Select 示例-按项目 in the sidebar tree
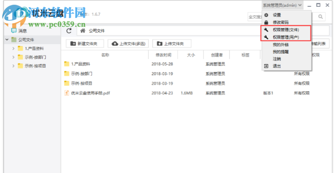334x173 pixels. 35,66
